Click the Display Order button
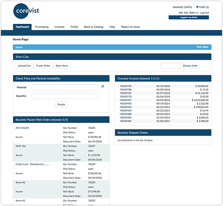Screen dimensions: 223x206 coord(190,66)
